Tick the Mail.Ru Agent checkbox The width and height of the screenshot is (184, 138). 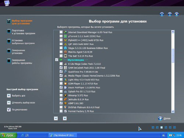[61, 52]
